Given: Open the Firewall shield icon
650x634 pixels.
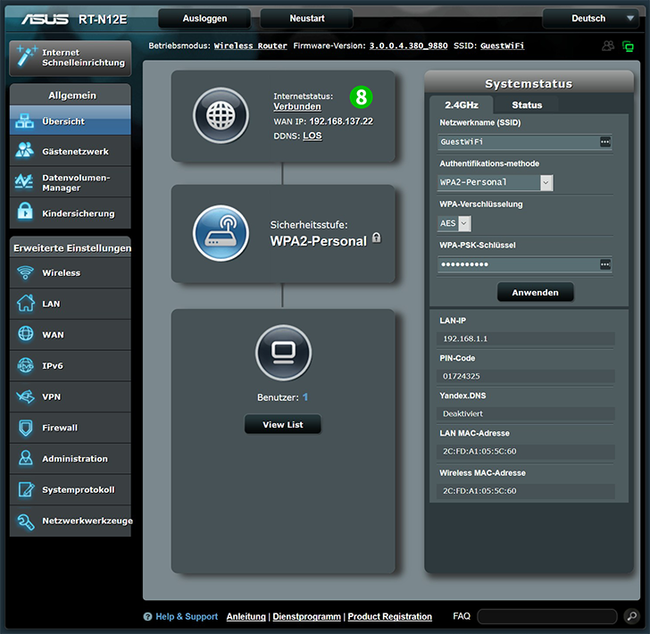Looking at the screenshot, I should pyautogui.click(x=26, y=428).
